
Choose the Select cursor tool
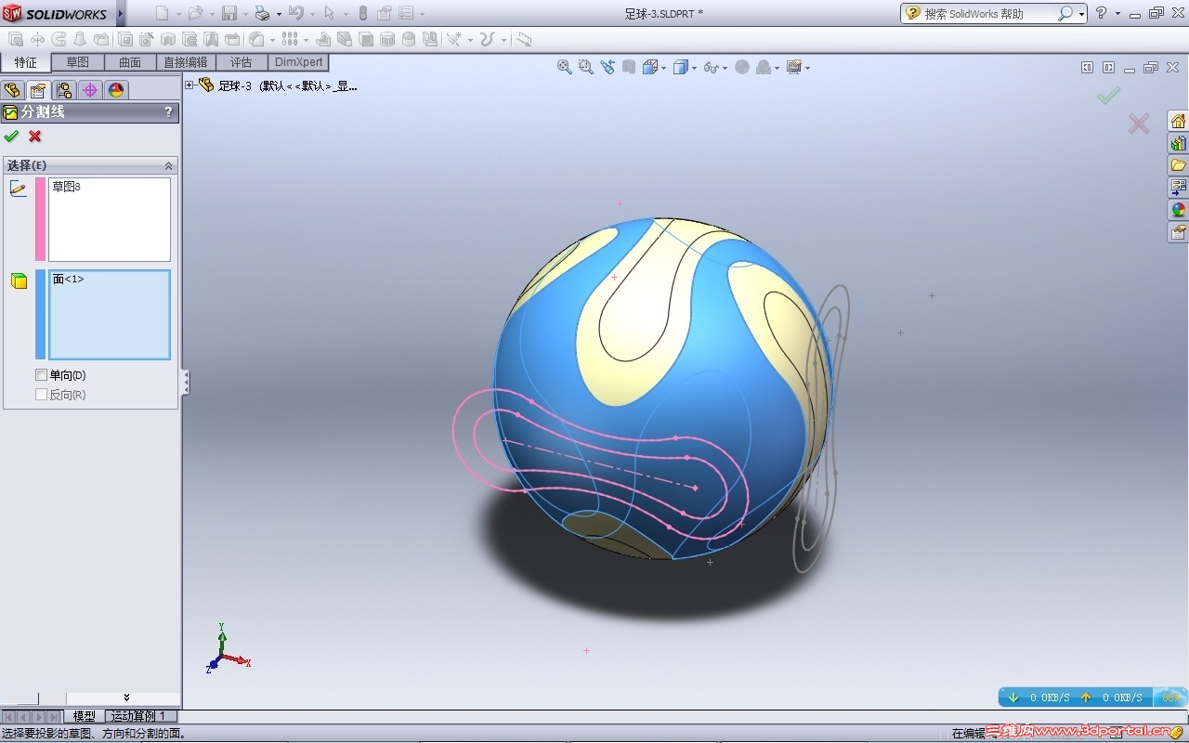[329, 13]
